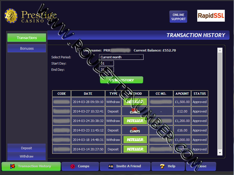Click the Invite A Friend people icon

tap(111, 166)
